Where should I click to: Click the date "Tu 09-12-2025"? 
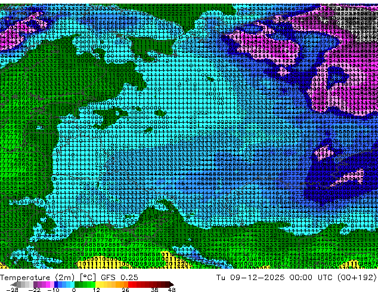click(250, 278)
